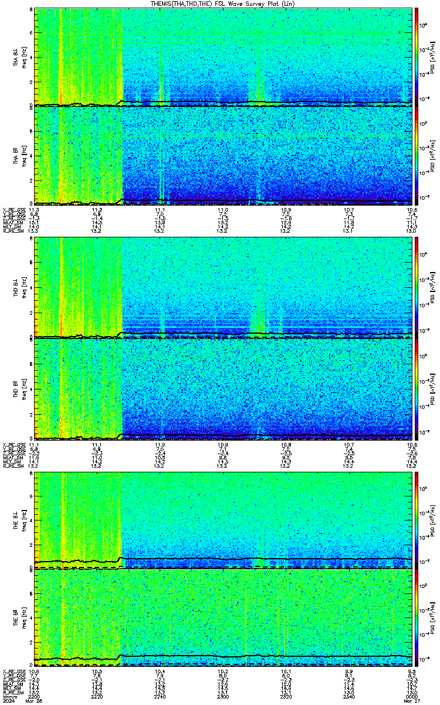Click the PSD [nT²/Hz] label beside THA B⊥
440x705 pixels.
pos(431,58)
